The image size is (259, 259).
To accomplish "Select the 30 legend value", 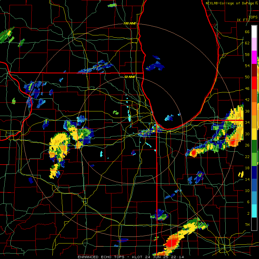I will (x=247, y=134).
